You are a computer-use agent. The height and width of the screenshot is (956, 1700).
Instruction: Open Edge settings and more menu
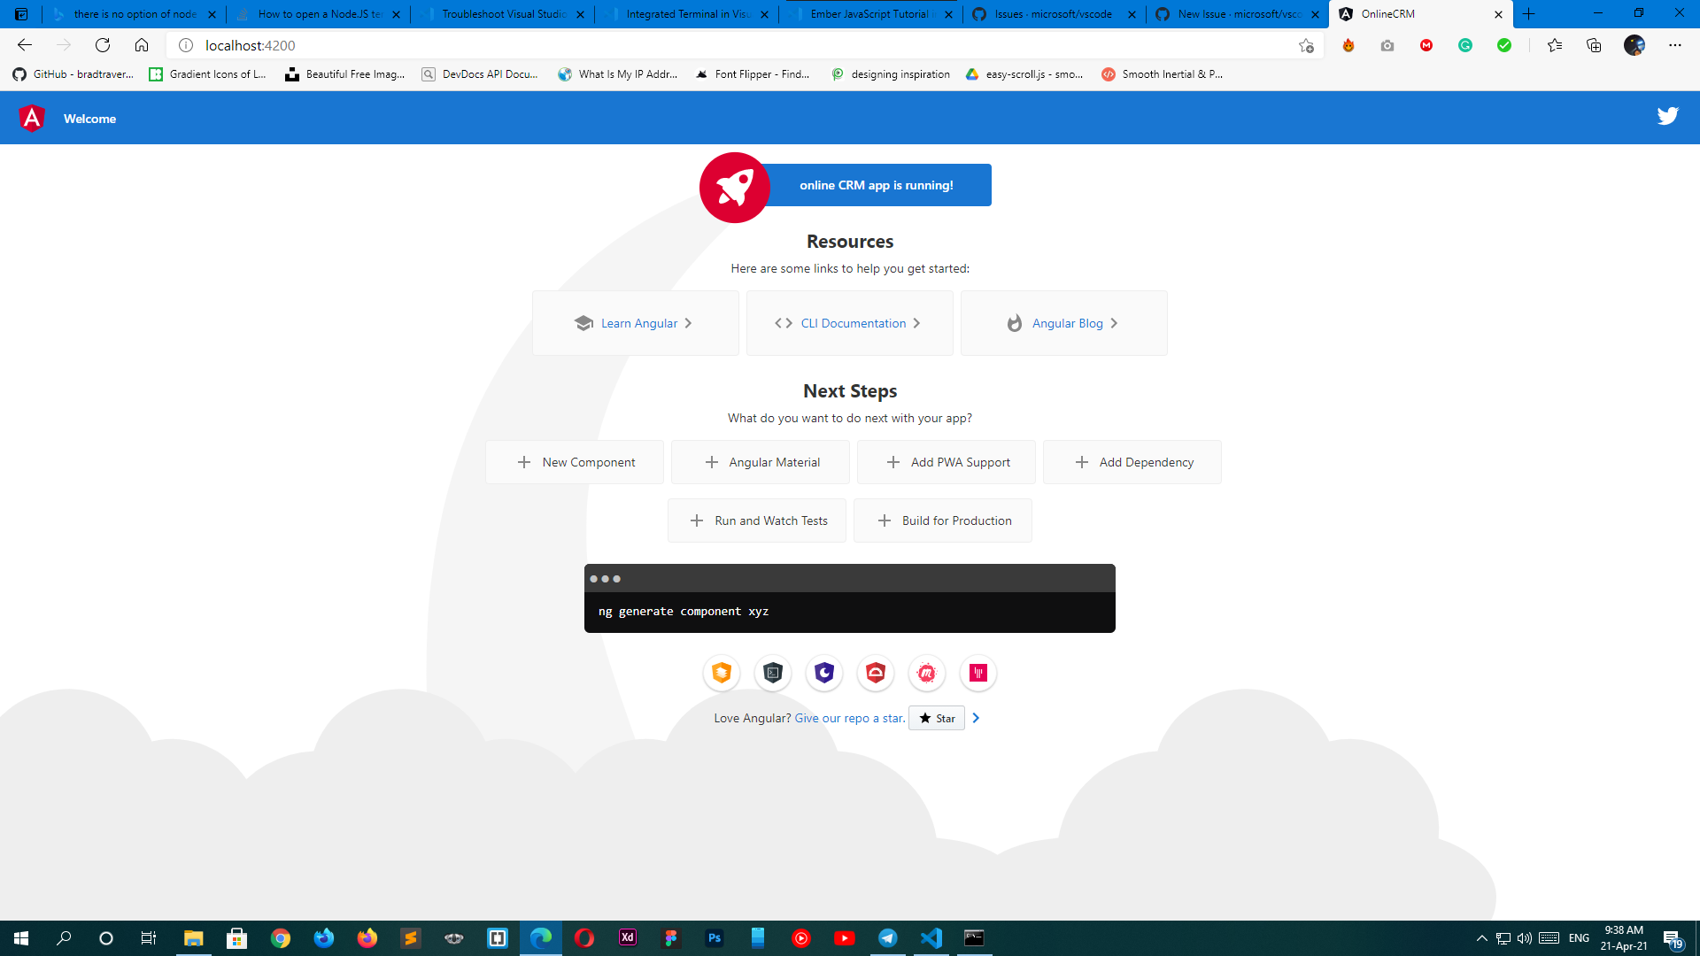pyautogui.click(x=1674, y=45)
